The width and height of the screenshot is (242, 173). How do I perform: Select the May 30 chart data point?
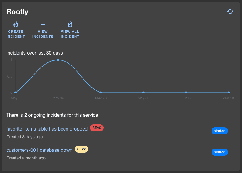(143, 93)
